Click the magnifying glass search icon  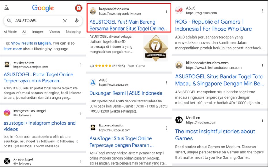9,21
